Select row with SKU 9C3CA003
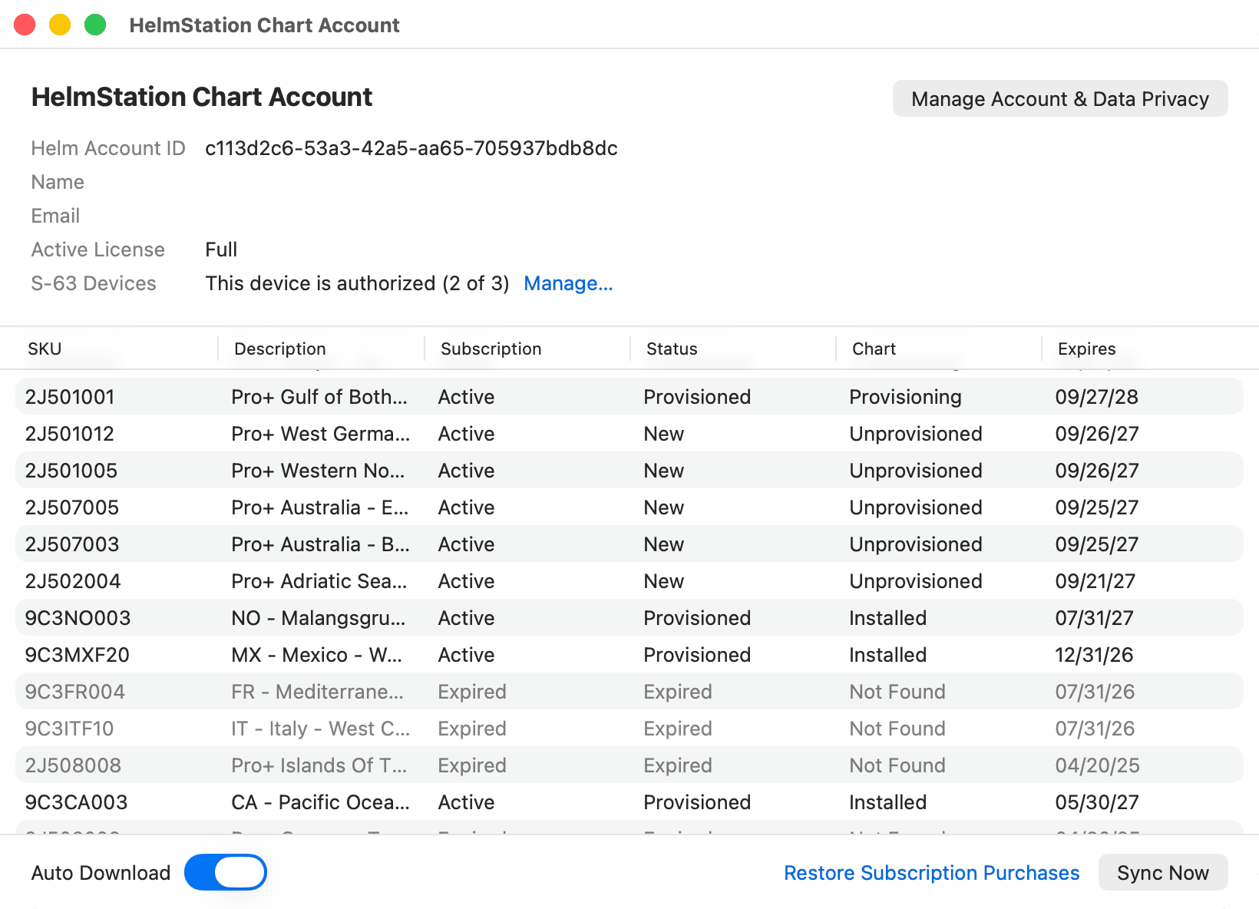 click(629, 802)
